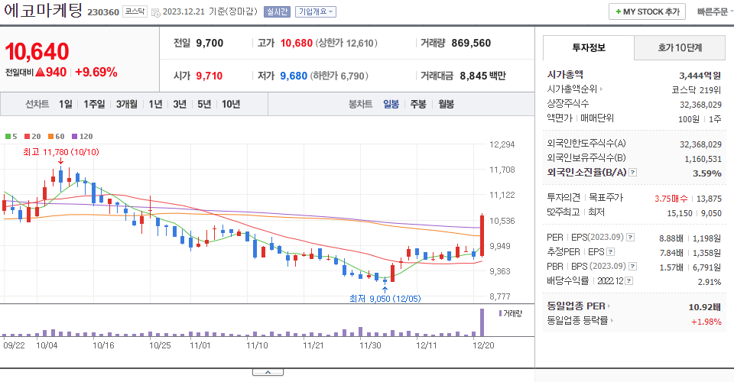734x382 pixels.
Task: Click the help icon beside 추정PER EPS
Action: click(x=610, y=252)
